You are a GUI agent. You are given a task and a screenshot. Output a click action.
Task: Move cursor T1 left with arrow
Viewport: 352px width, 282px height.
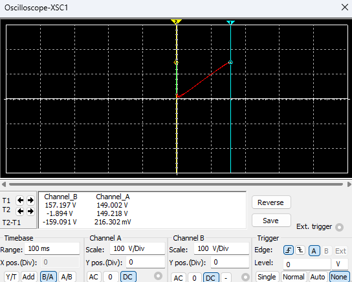coord(20,201)
